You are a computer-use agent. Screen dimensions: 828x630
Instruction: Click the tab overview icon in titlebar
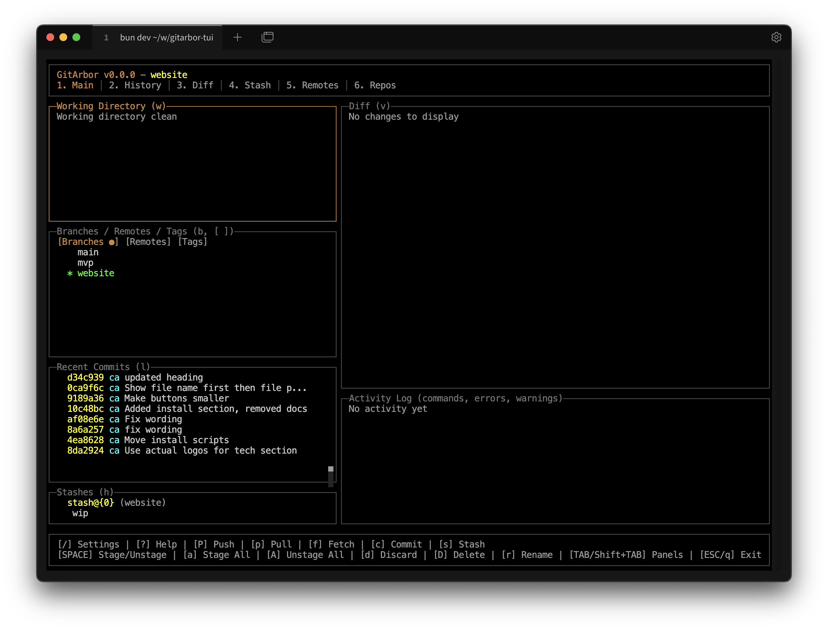(267, 37)
